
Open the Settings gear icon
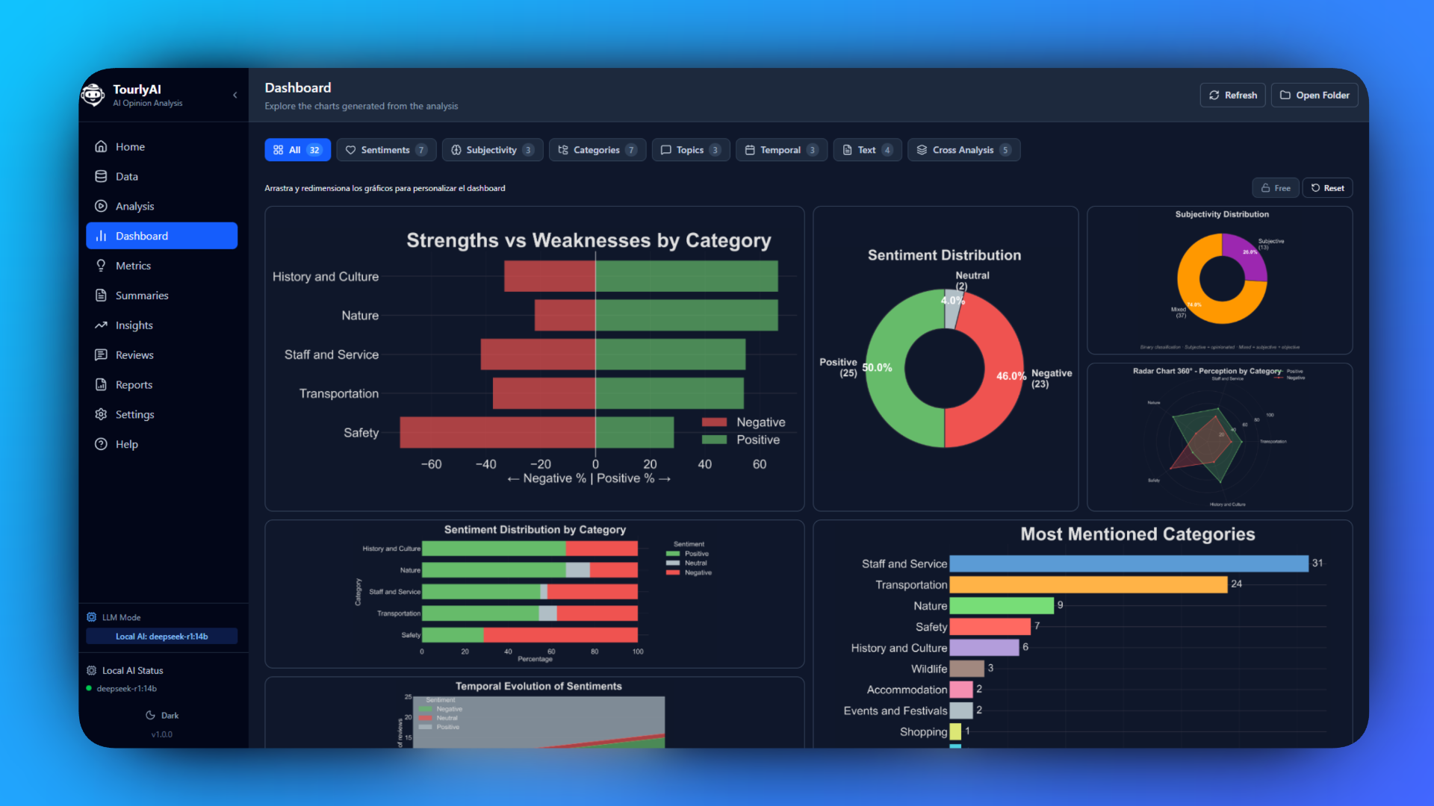tap(102, 414)
